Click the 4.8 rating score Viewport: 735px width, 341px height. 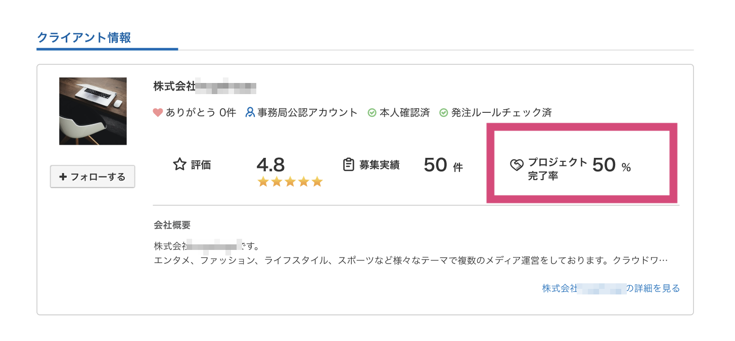(x=270, y=164)
